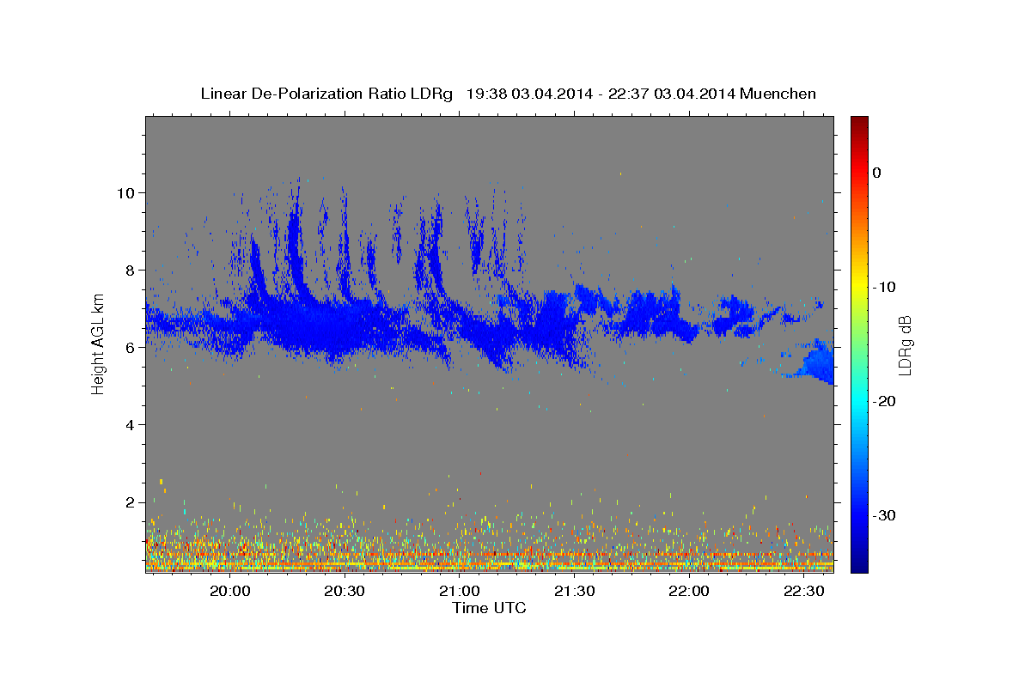Click the 'LDRg dB' colorbar label

point(904,344)
